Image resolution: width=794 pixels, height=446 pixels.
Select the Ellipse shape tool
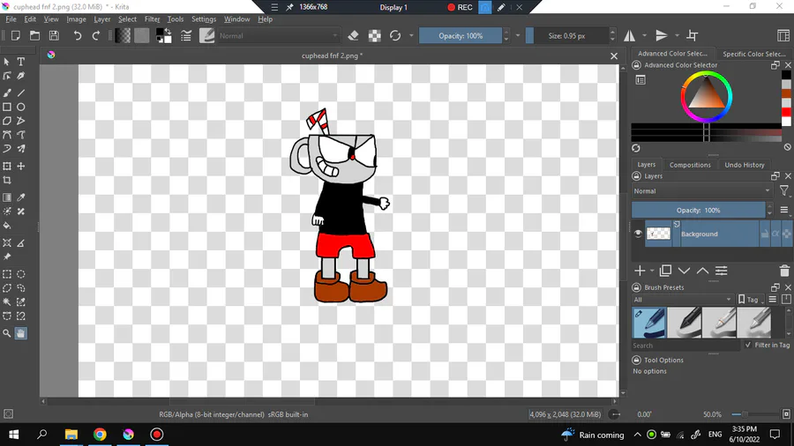21,108
